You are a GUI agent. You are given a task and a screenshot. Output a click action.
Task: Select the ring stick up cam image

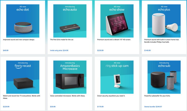[117, 77]
